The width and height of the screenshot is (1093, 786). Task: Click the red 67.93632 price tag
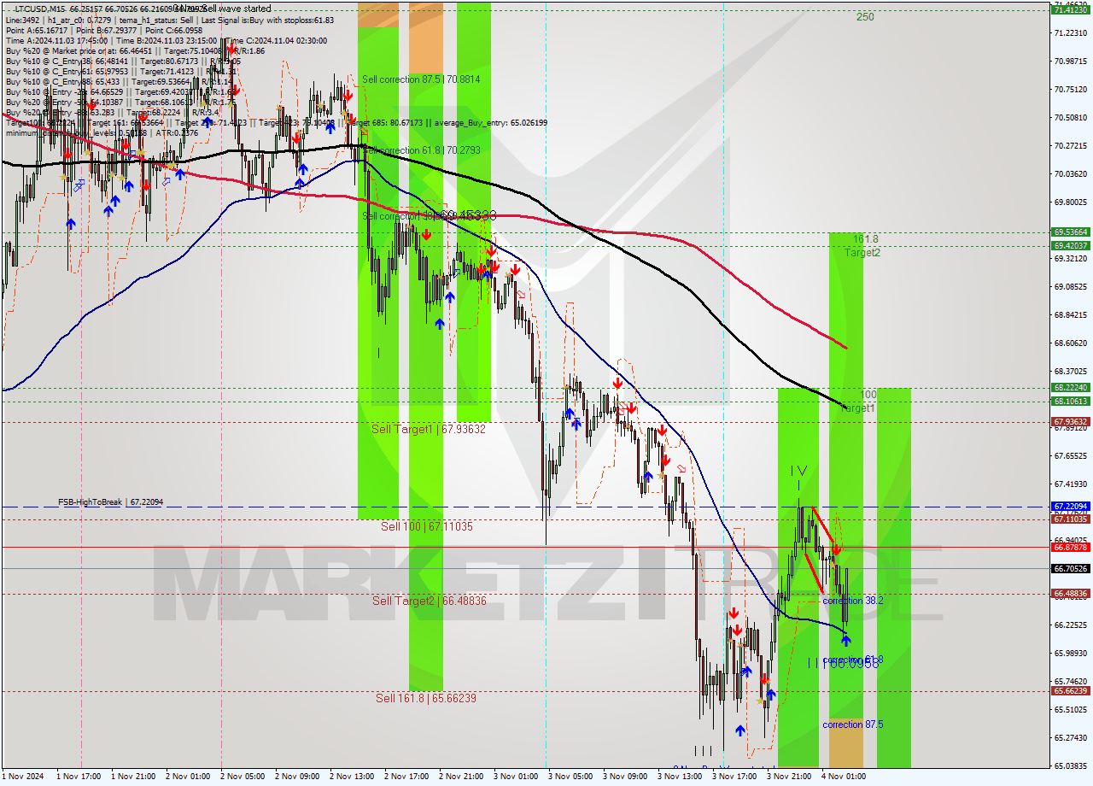click(1071, 421)
